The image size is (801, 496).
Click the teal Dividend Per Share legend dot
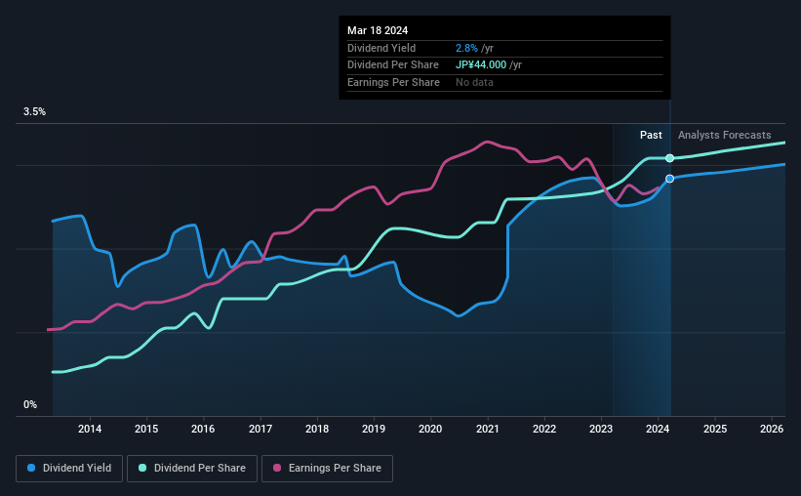[x=142, y=468]
